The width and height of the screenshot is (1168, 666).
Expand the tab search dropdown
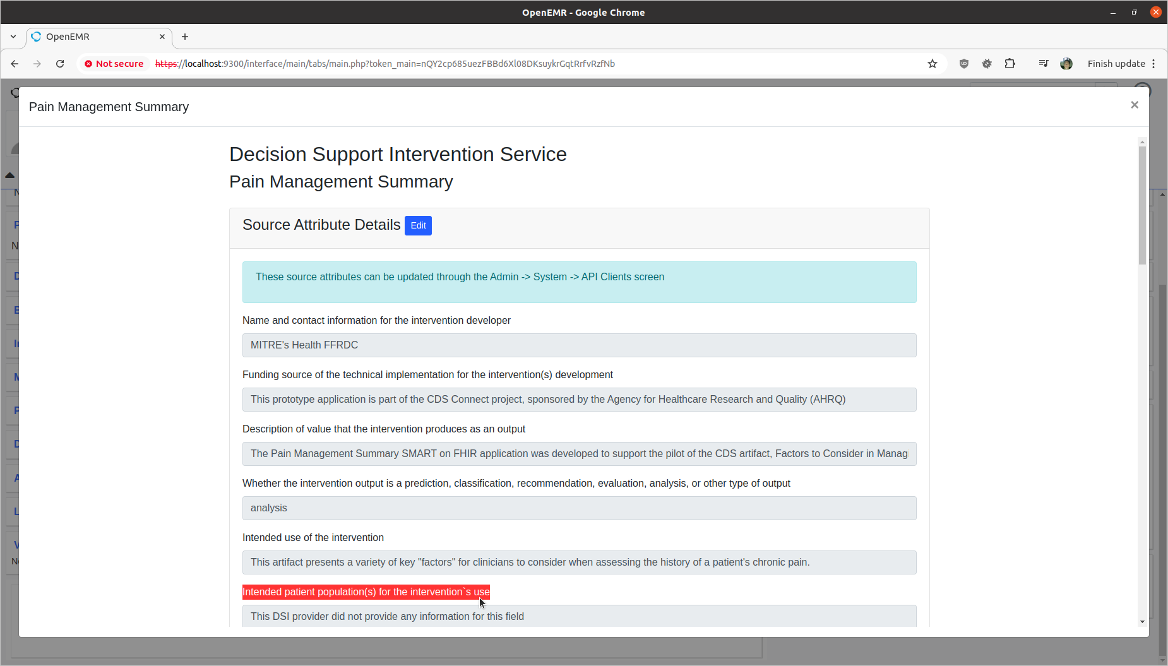pos(13,37)
